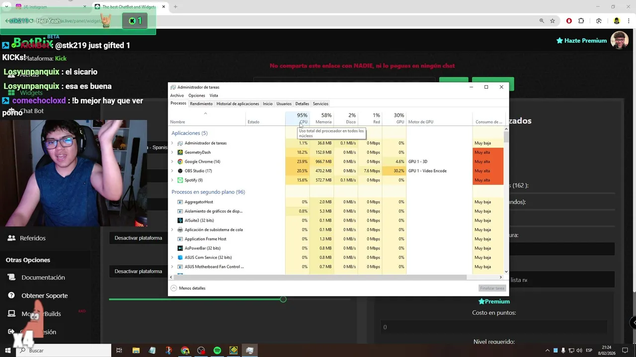Click the GeometryDash process icon

pyautogui.click(x=180, y=152)
